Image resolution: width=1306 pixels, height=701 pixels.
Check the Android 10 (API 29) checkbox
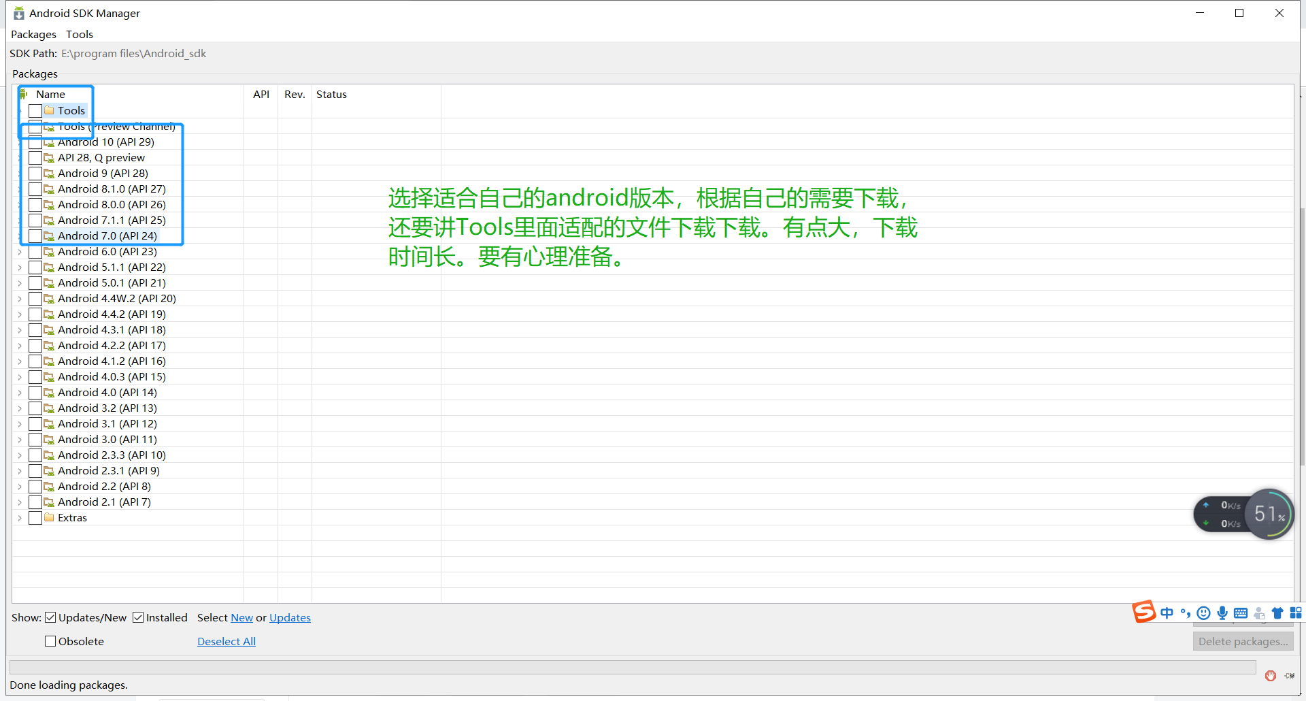point(35,142)
